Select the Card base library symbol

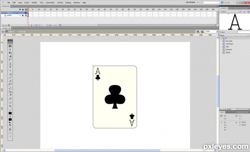(x=229, y=44)
